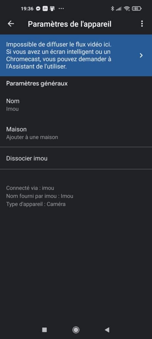Tap the Messenger notification icon
Image resolution: width=152 pixels, height=339 pixels.
coord(38,9)
